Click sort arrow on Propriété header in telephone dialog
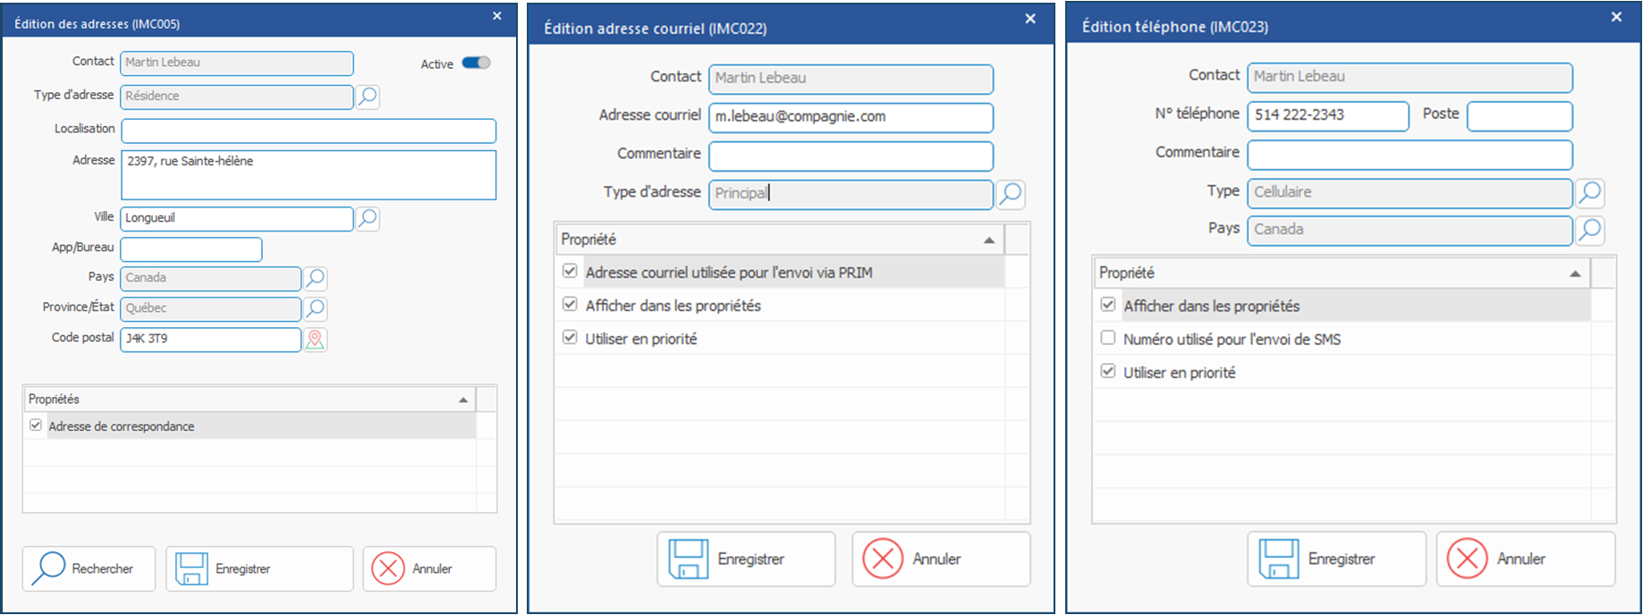The image size is (1643, 615). (1575, 274)
